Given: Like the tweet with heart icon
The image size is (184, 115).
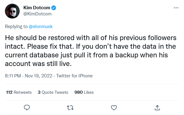Looking at the screenshot, I should (x=114, y=108).
